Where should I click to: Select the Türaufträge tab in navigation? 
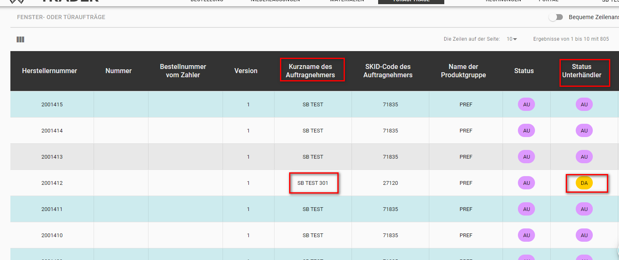[411, 1]
